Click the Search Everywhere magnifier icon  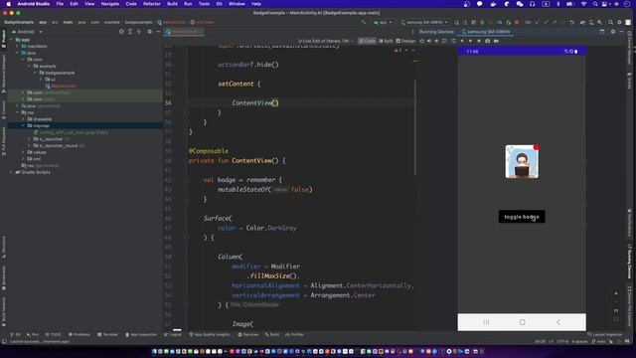click(610, 22)
